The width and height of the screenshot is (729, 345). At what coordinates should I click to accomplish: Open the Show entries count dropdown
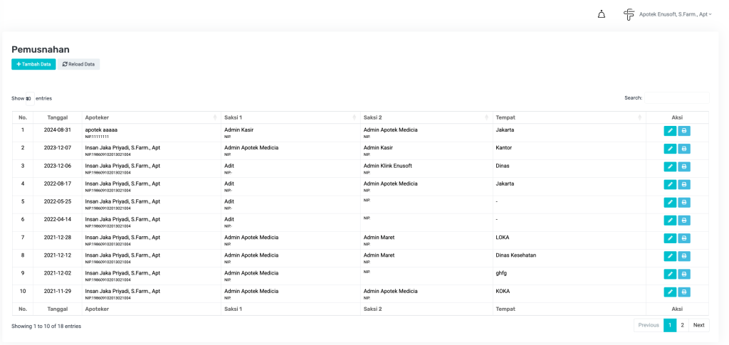click(29, 98)
